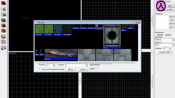Select the gray Block tool
The height and width of the screenshot is (98, 175).
point(4,14)
